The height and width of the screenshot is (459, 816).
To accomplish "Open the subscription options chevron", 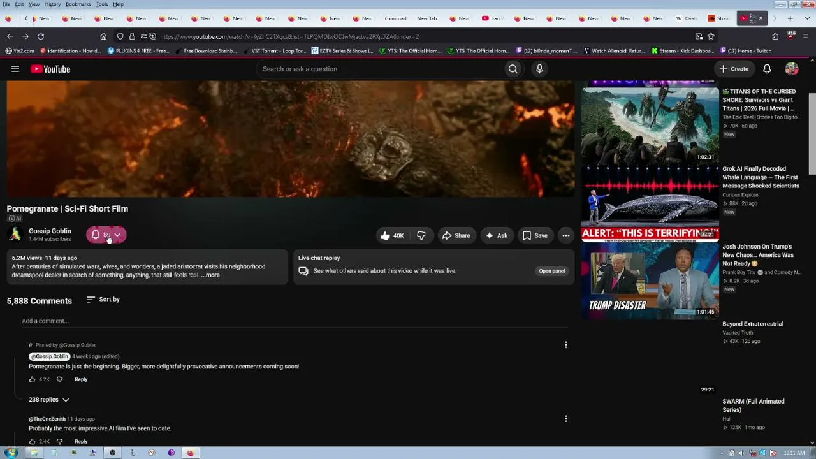I will [x=117, y=235].
